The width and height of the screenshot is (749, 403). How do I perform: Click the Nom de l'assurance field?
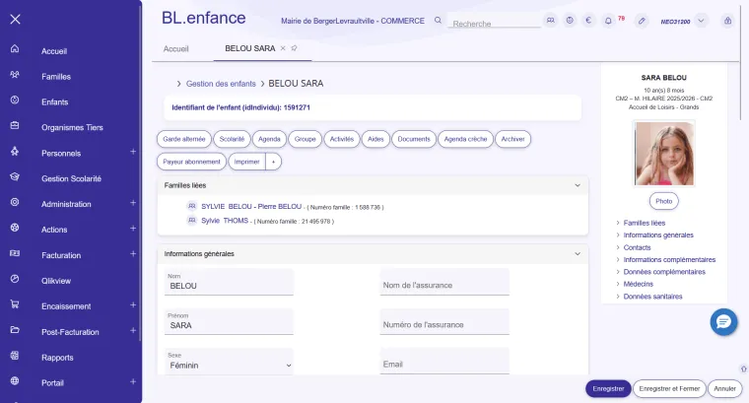point(444,282)
